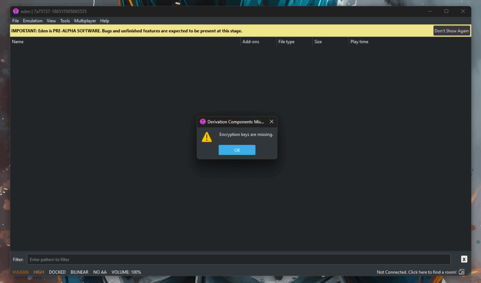Image resolution: width=481 pixels, height=283 pixels.
Task: Open the View menu
Action: point(51,21)
